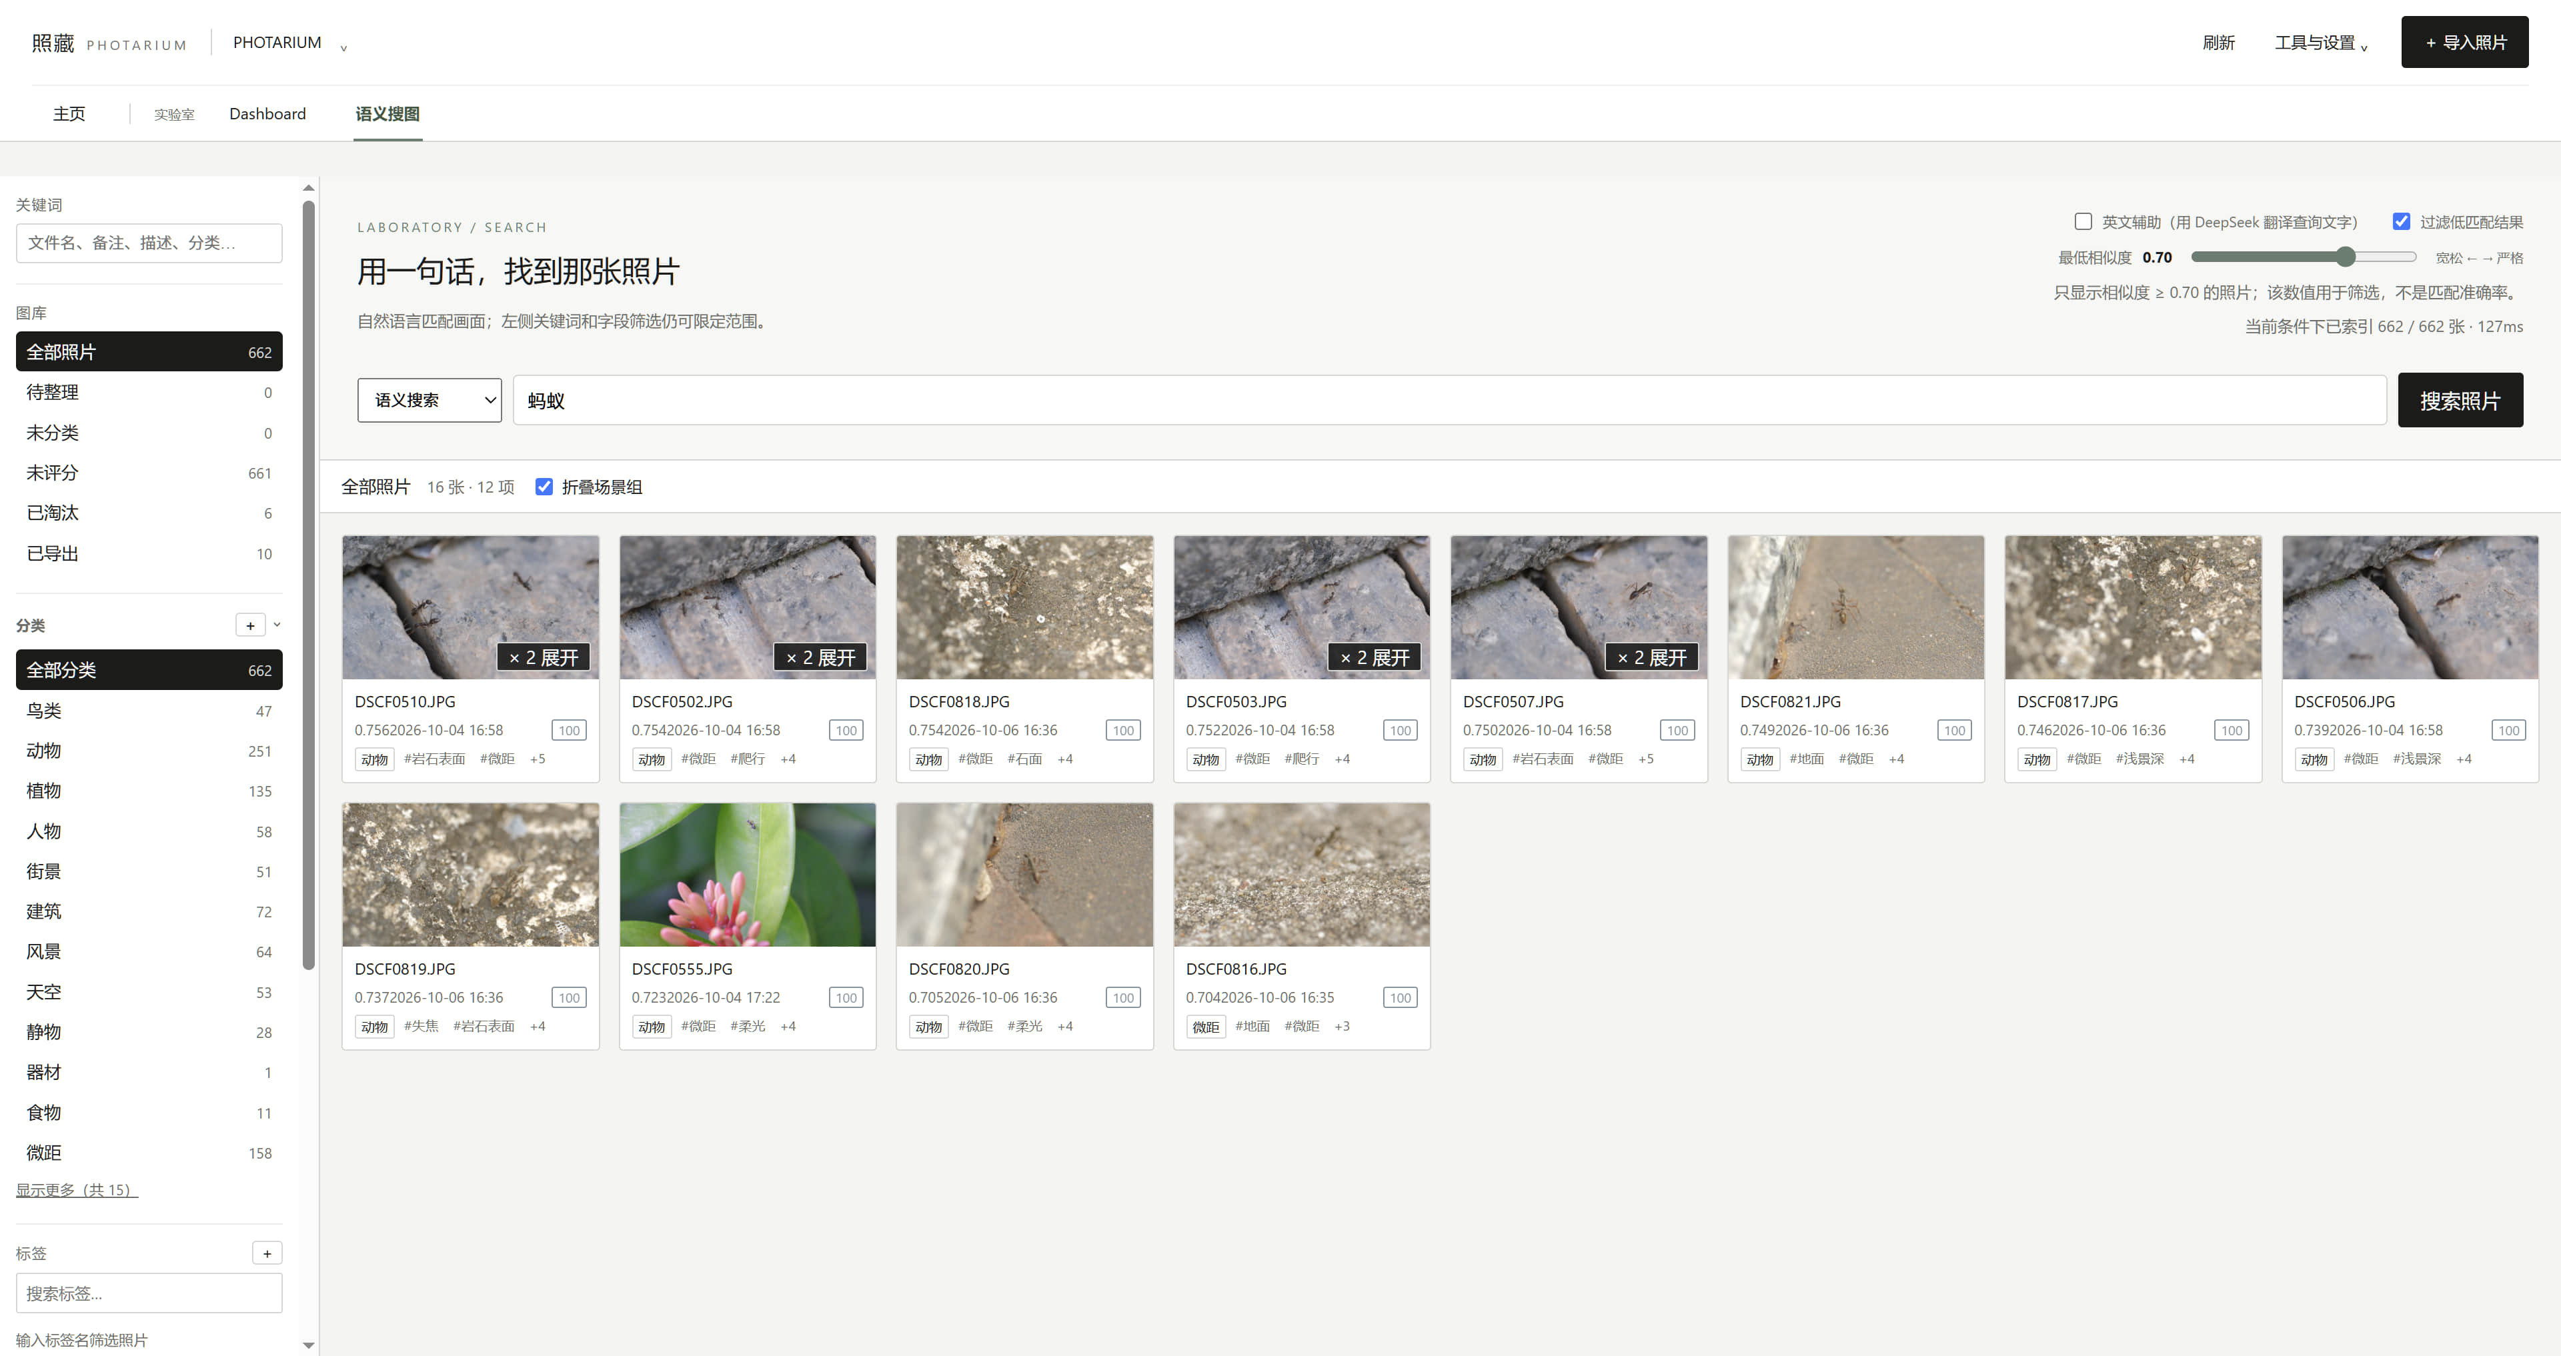Click the 刷新 button
The height and width of the screenshot is (1356, 2561).
[x=2218, y=43]
